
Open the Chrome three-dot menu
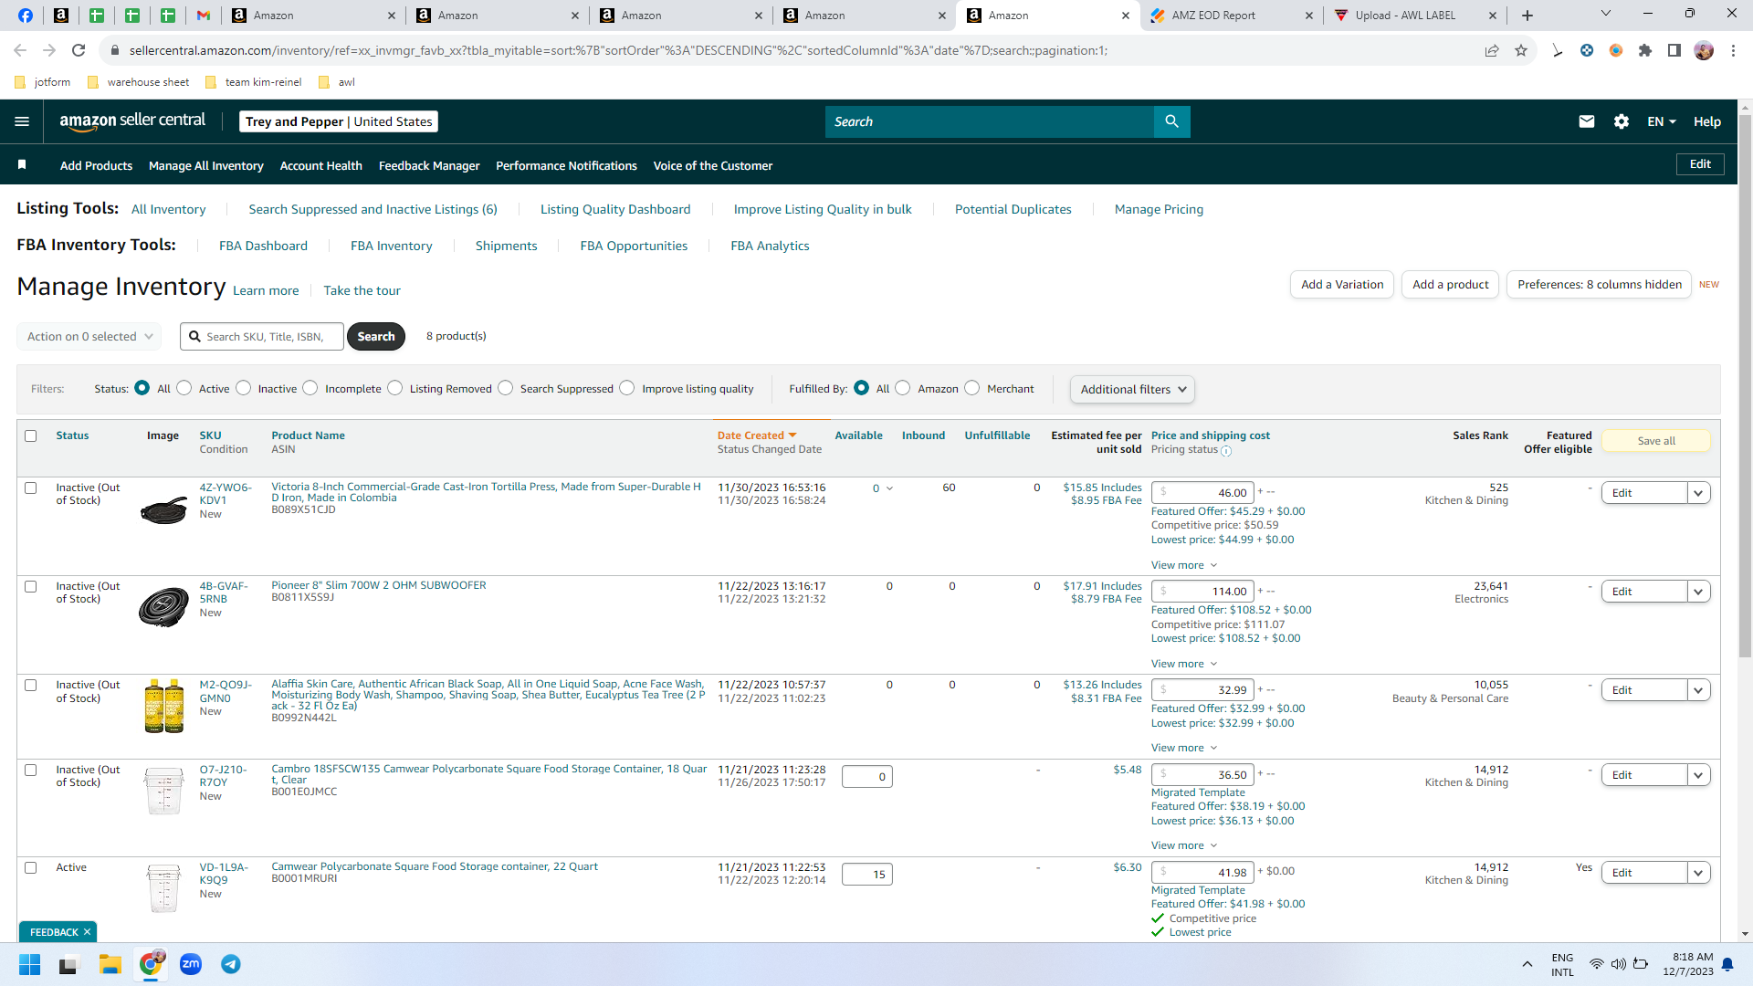tap(1733, 50)
